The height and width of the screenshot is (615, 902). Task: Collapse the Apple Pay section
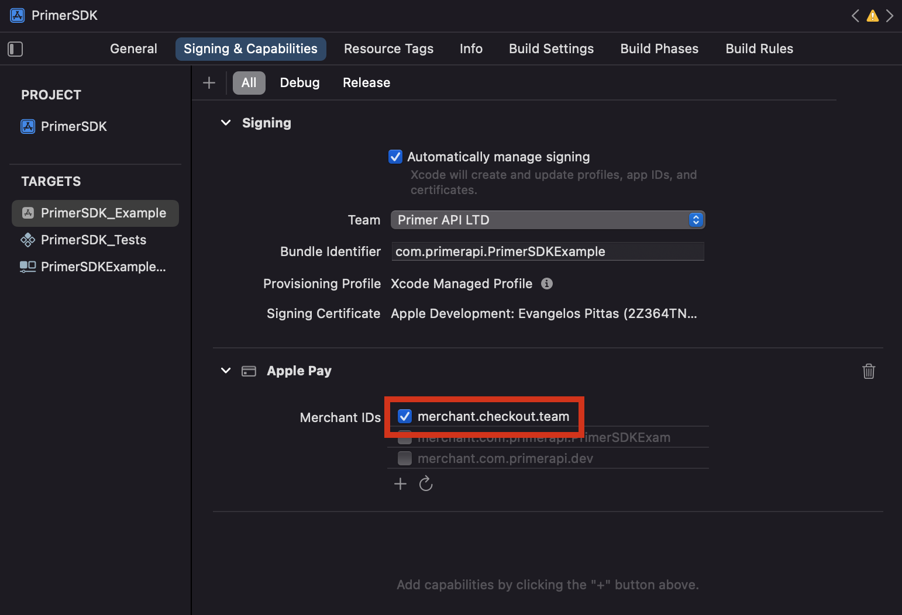click(x=226, y=371)
